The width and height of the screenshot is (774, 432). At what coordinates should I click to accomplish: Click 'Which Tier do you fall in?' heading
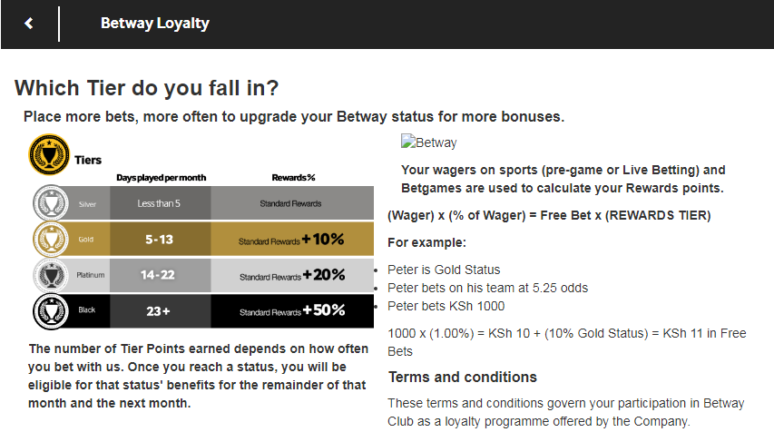[147, 88]
